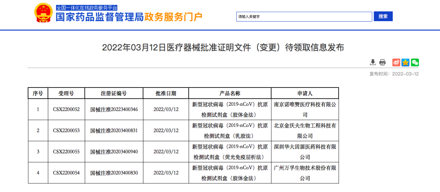The width and height of the screenshot is (440, 192).
Task: Select cell CSX2200053
Action: [x=66, y=131]
